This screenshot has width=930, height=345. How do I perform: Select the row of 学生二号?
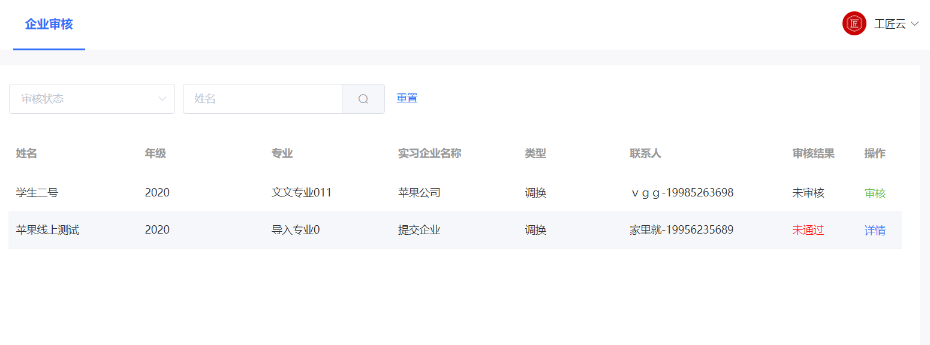[360, 193]
